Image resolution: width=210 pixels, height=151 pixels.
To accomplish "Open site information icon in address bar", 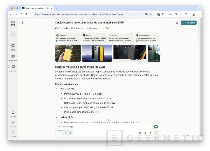I will (x=32, y=14).
